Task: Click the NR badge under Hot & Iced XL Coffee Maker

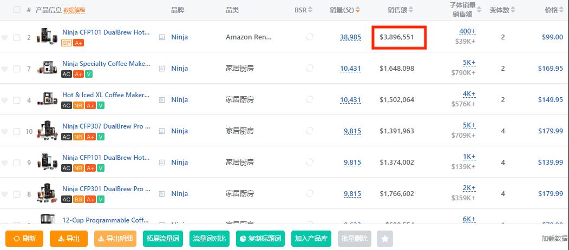Action: [x=79, y=105]
